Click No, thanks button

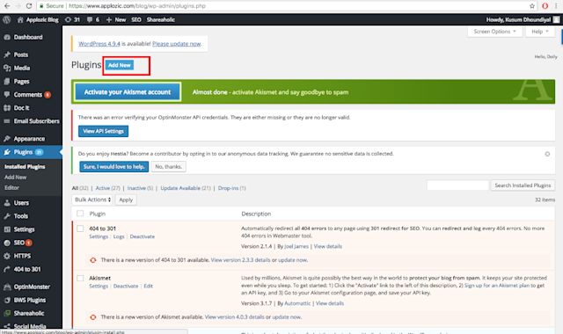pyautogui.click(x=168, y=166)
